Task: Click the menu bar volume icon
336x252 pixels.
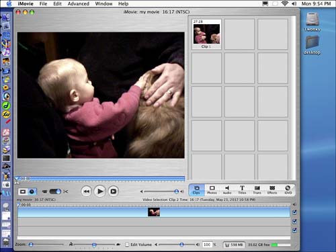Action: (x=294, y=3)
